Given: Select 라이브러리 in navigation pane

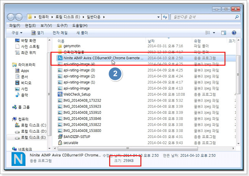Looking at the screenshot, I should point(24,65).
